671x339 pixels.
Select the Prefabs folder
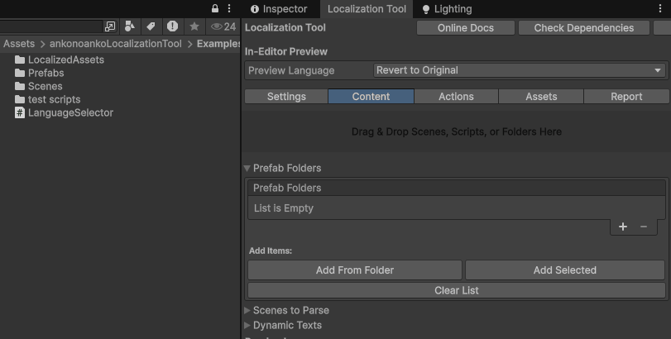click(46, 73)
